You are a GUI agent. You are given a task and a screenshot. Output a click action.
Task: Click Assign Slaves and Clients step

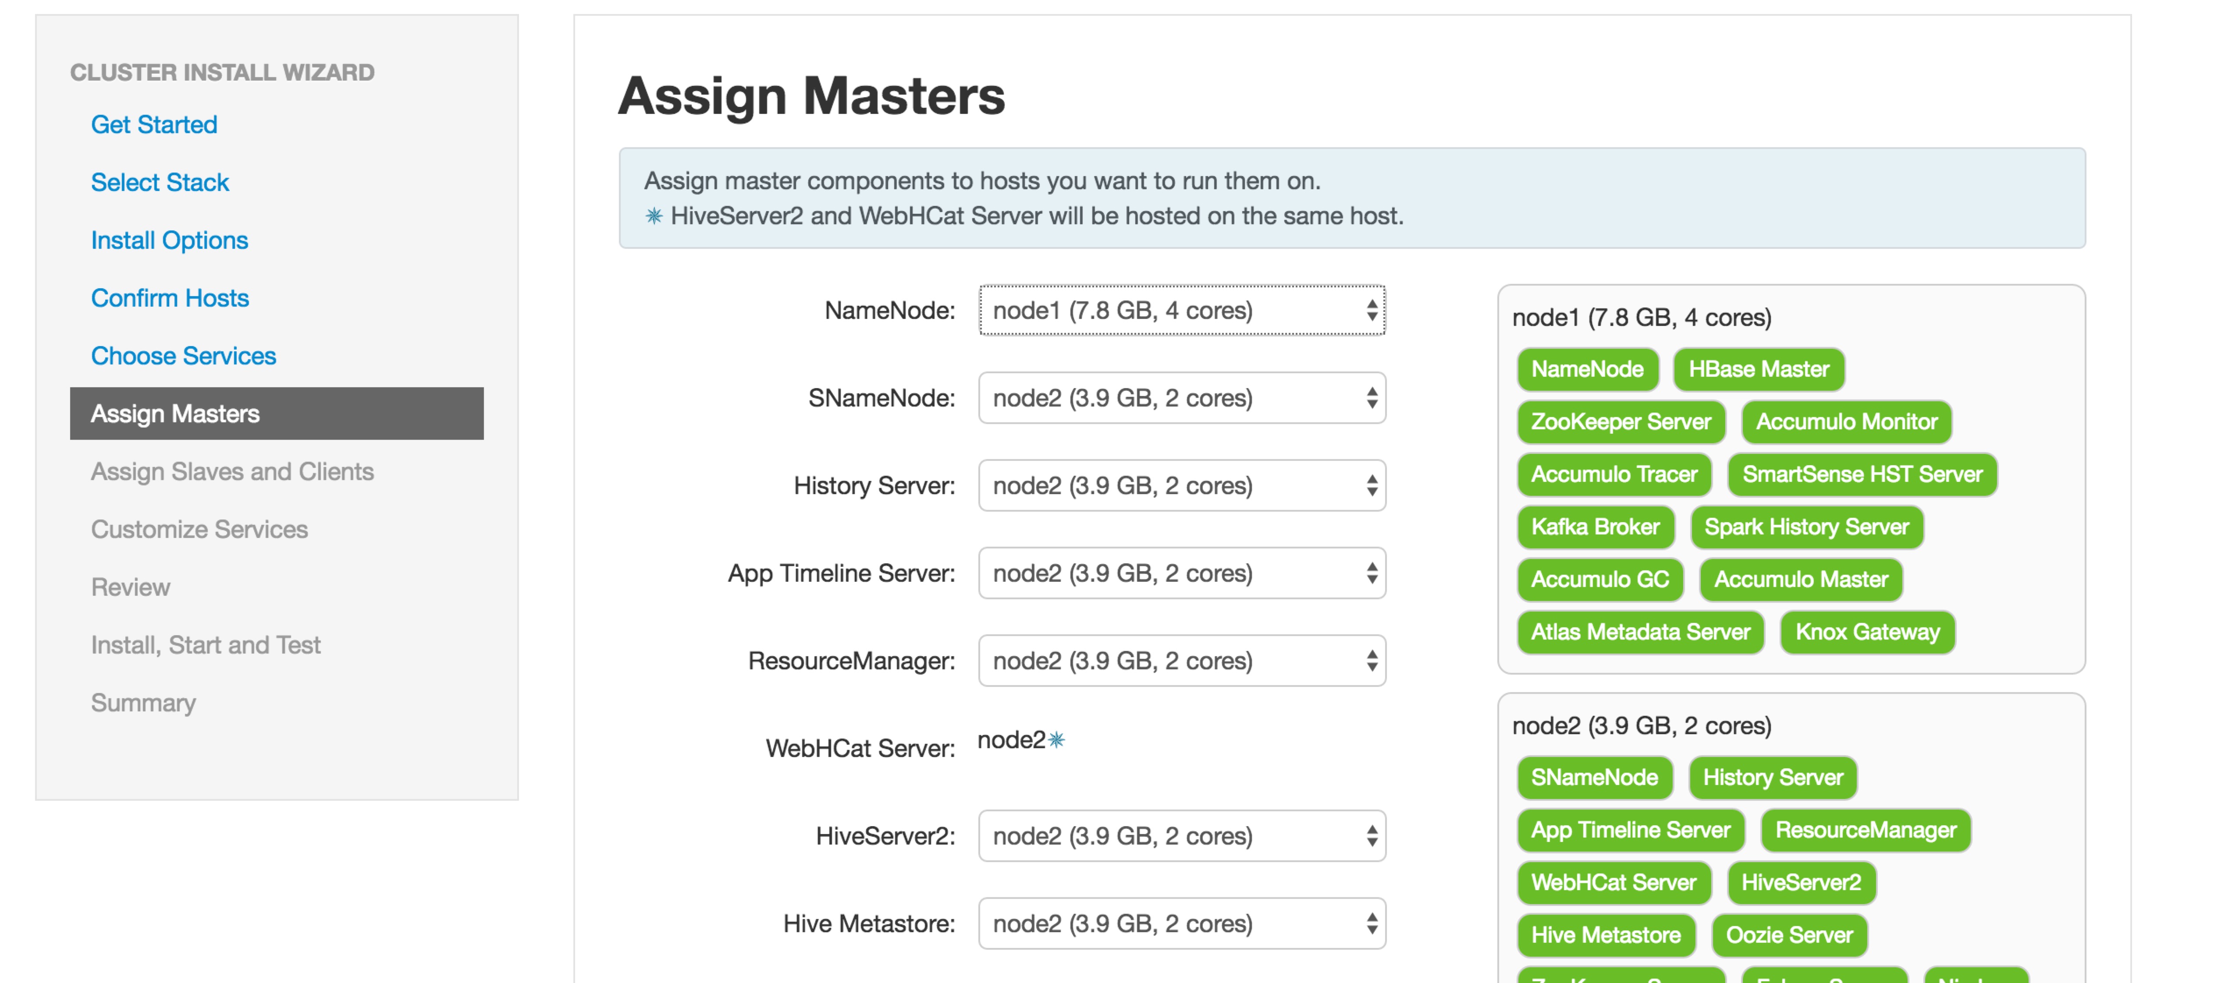(232, 471)
